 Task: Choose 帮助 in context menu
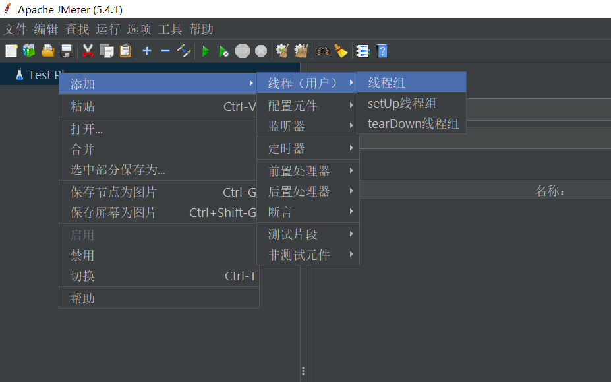tap(159, 298)
